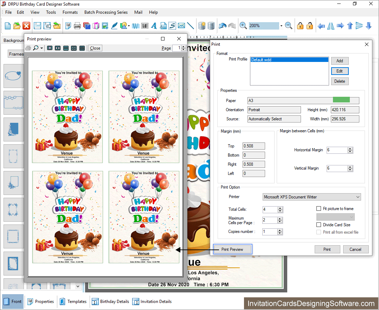The height and width of the screenshot is (310, 379).
Task: Show one page layout in Print preview
Action: point(50,48)
